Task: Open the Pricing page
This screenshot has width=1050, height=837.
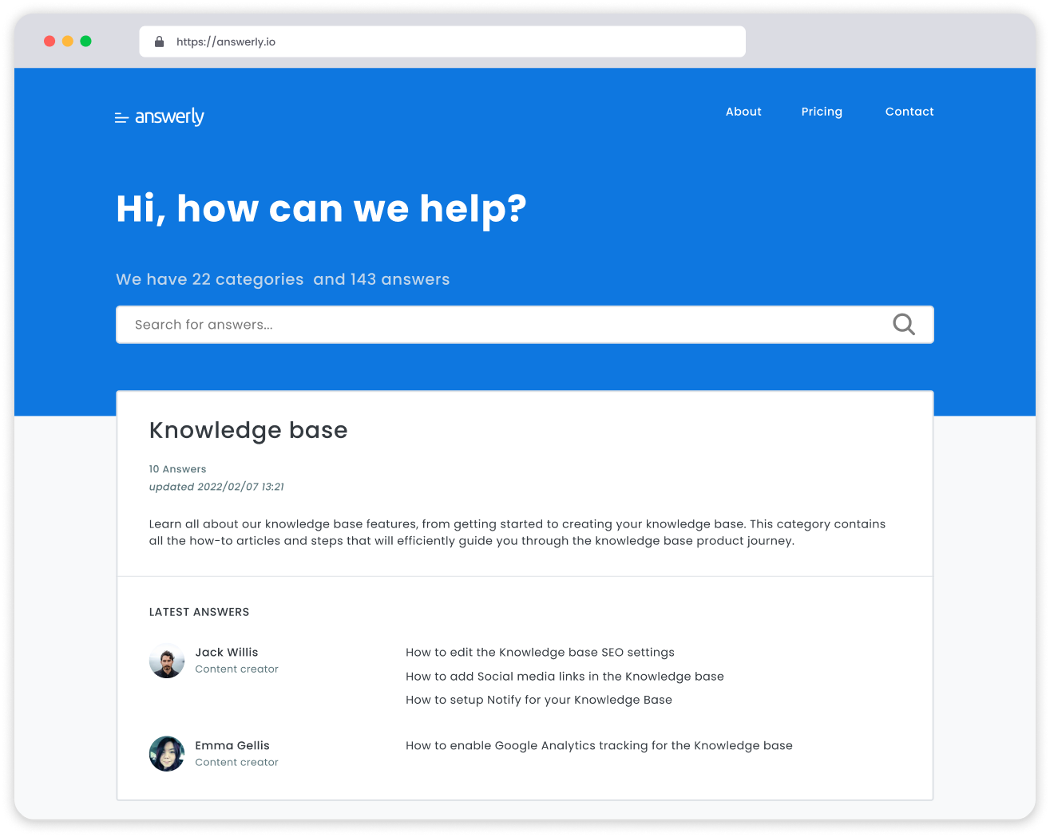Action: [822, 112]
